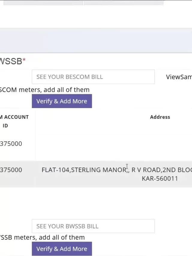The width and height of the screenshot is (192, 256).
Task: Click the 'SCOM meters, add all of them' hint
Action: click(x=45, y=90)
